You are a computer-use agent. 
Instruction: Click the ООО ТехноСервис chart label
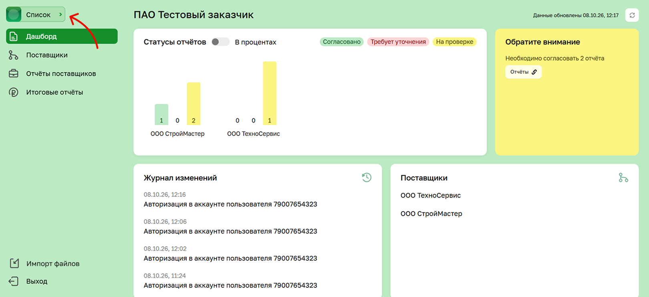pyautogui.click(x=254, y=134)
